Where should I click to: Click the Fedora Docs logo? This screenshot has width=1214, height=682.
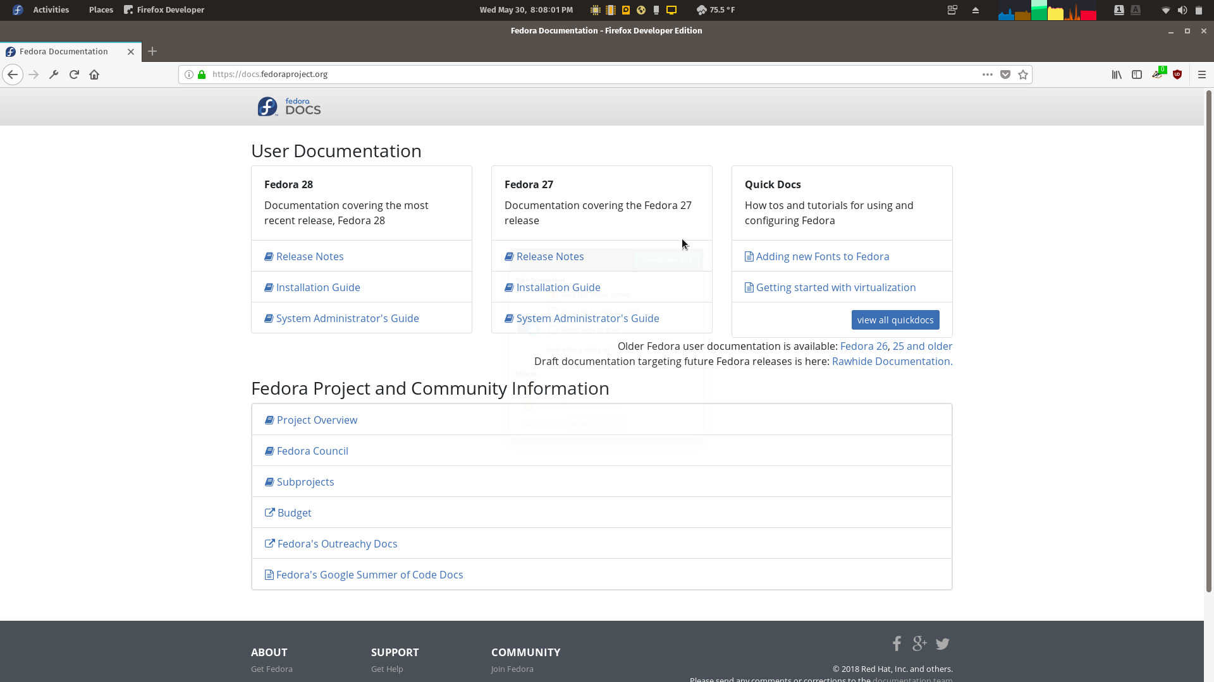[289, 107]
